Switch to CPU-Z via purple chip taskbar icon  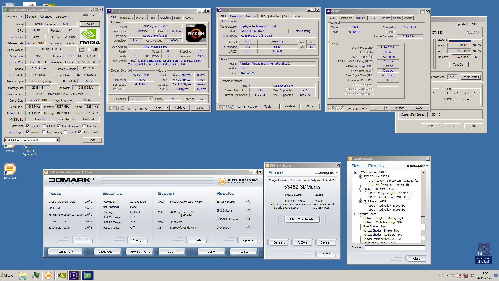click(x=74, y=276)
